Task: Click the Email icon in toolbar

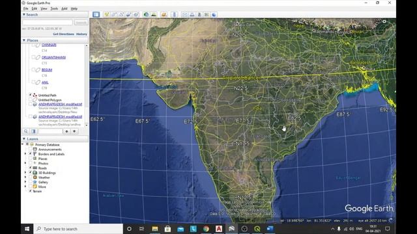Action: [184, 14]
